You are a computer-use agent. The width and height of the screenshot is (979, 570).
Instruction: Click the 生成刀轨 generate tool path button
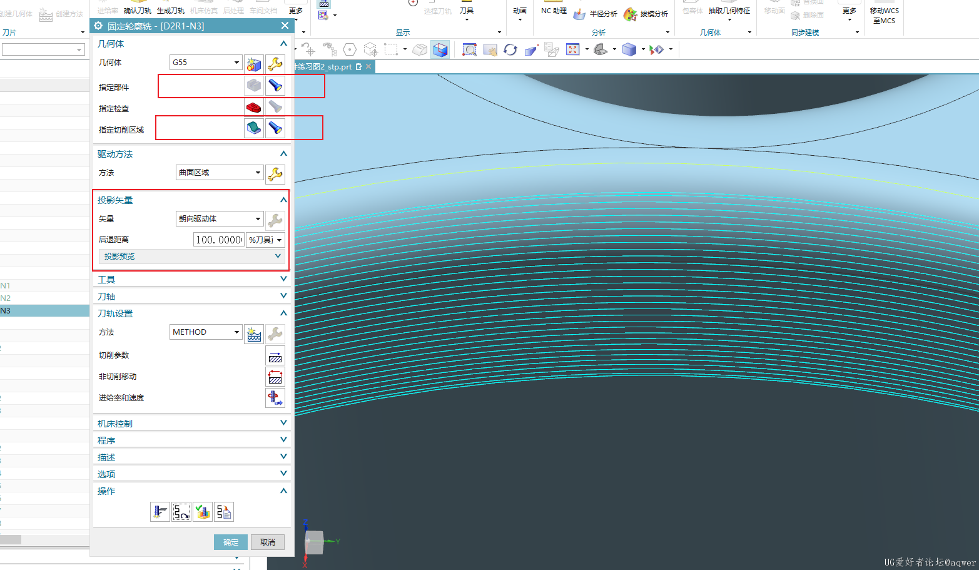(x=170, y=8)
